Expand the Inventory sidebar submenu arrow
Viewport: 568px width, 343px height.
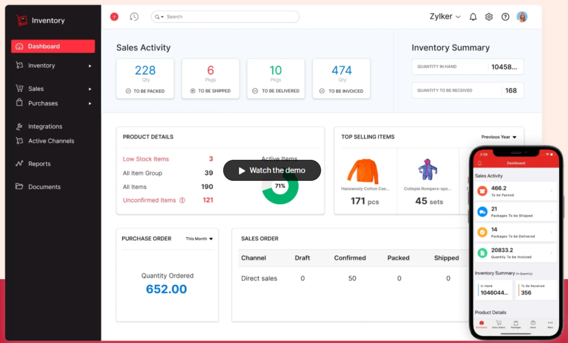coord(90,66)
